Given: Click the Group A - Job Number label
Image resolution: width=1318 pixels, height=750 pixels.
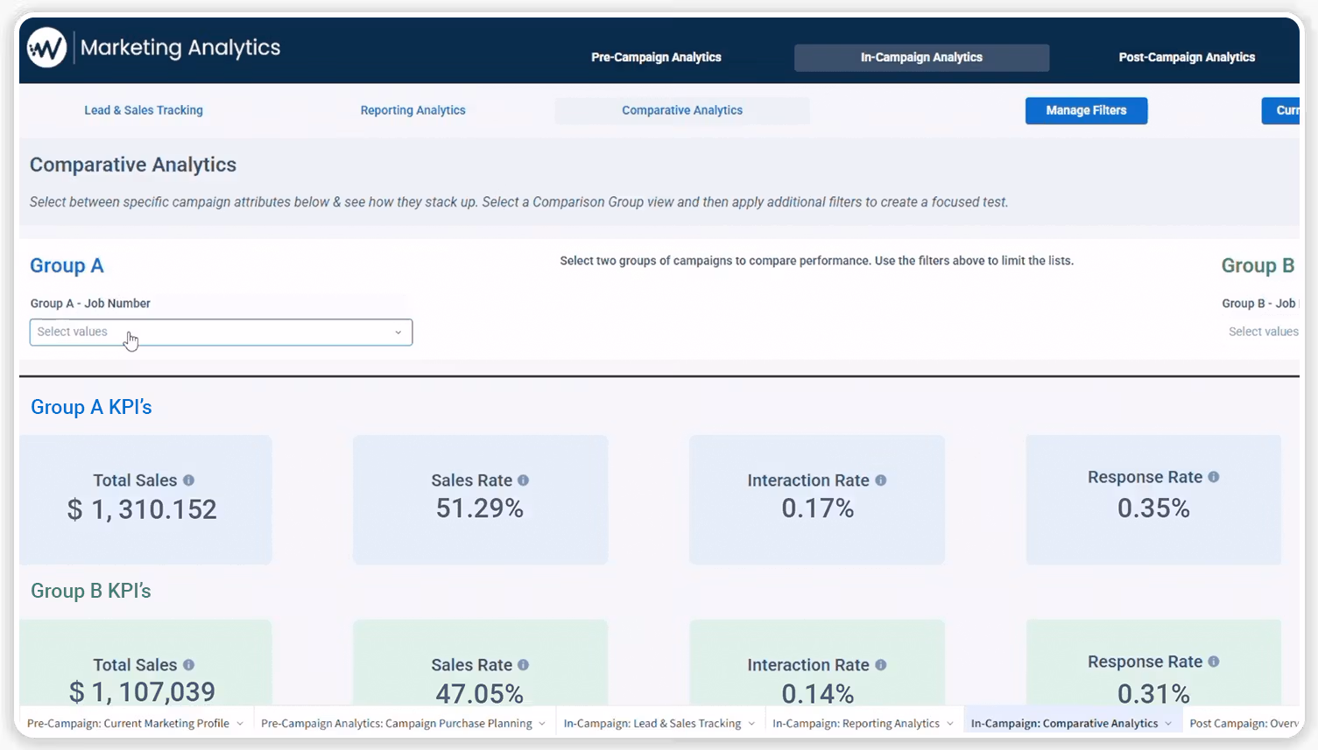Looking at the screenshot, I should (90, 304).
